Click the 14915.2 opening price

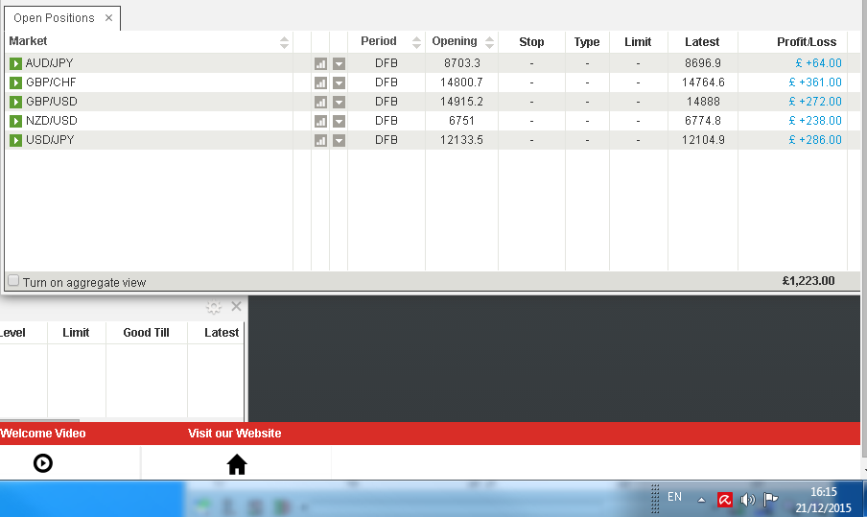click(461, 102)
